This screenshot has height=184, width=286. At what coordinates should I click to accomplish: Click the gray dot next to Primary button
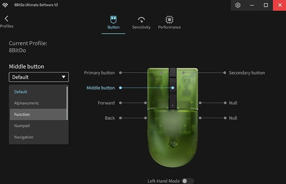(x=121, y=73)
